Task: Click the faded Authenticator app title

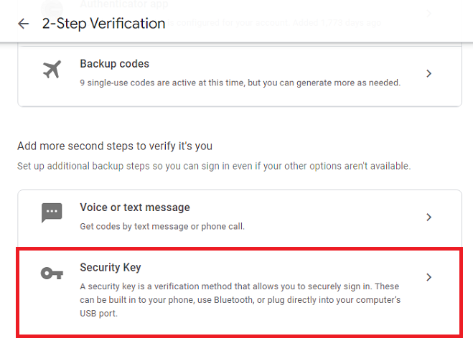Action: [x=124, y=4]
